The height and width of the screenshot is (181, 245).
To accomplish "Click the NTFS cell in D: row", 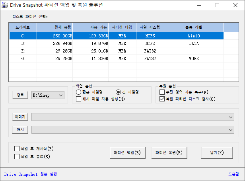I will [x=150, y=43].
